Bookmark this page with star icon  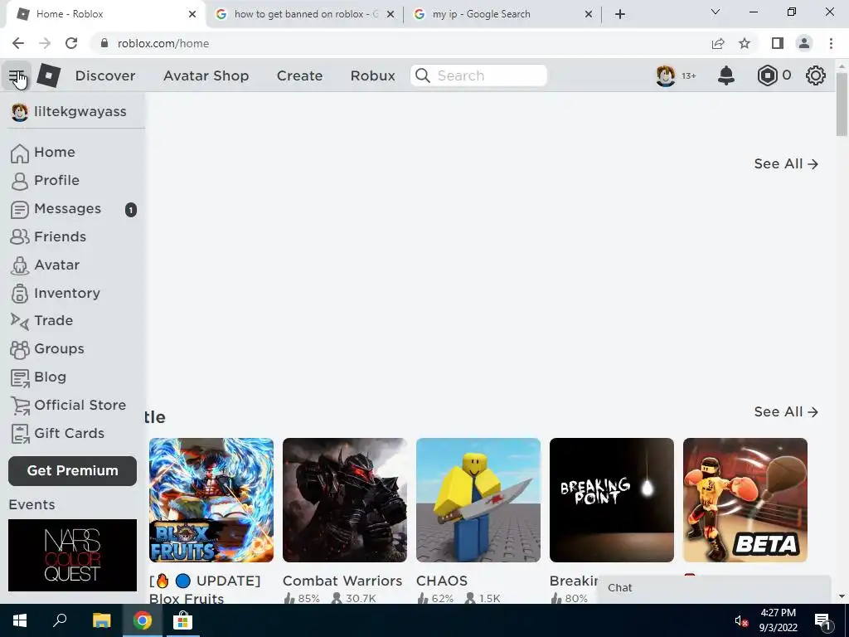(745, 43)
